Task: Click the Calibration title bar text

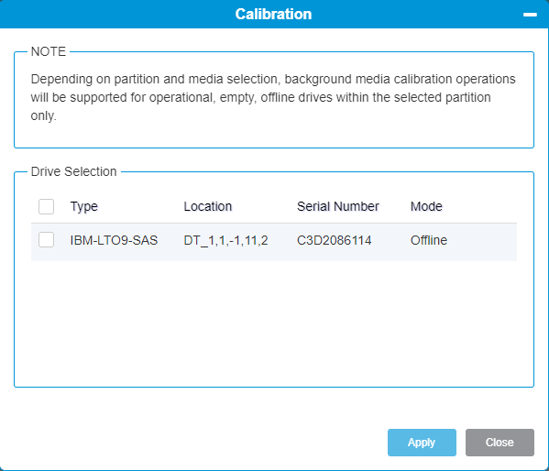Action: [273, 15]
